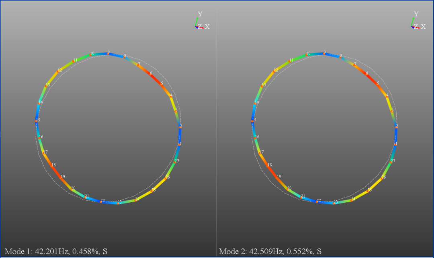
Task: Click node 4 in the Mode 2 view
Action: [x=387, y=96]
